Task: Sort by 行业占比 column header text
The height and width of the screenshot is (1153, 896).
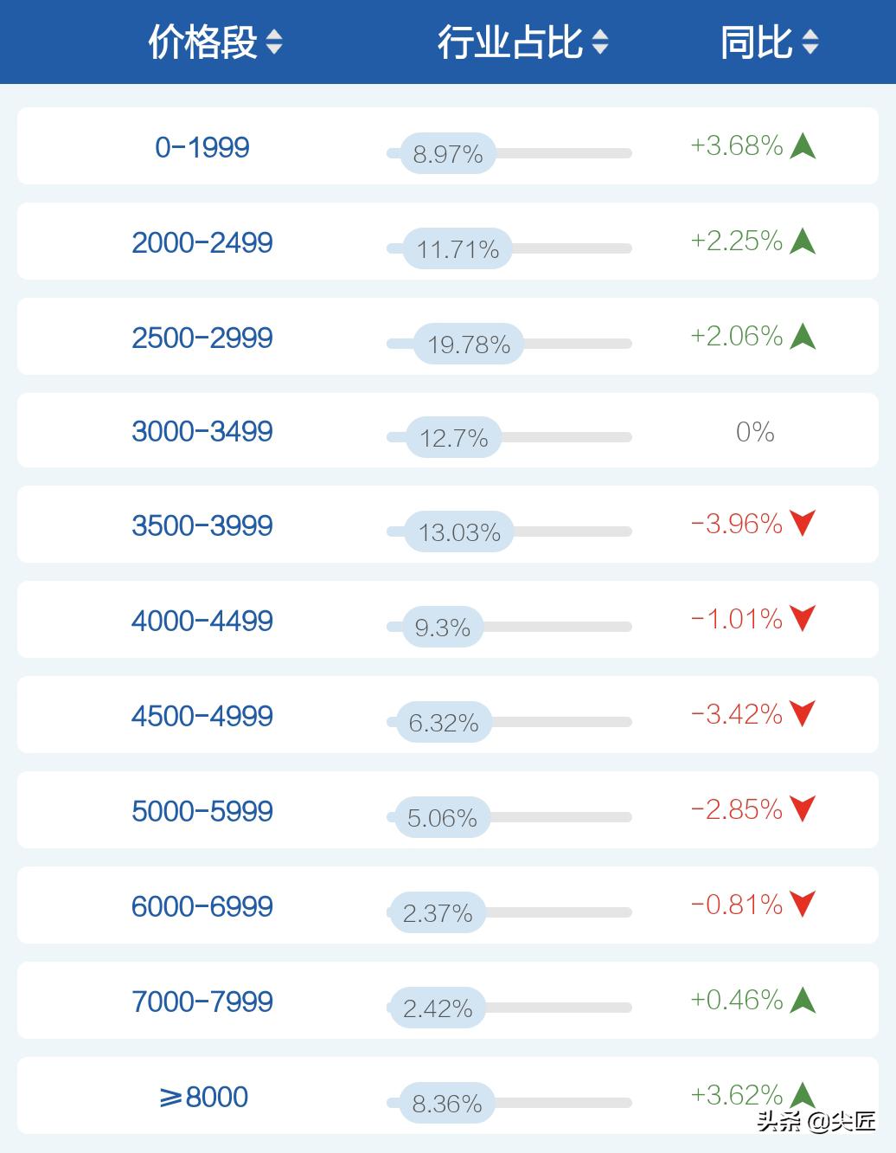Action: (x=510, y=42)
